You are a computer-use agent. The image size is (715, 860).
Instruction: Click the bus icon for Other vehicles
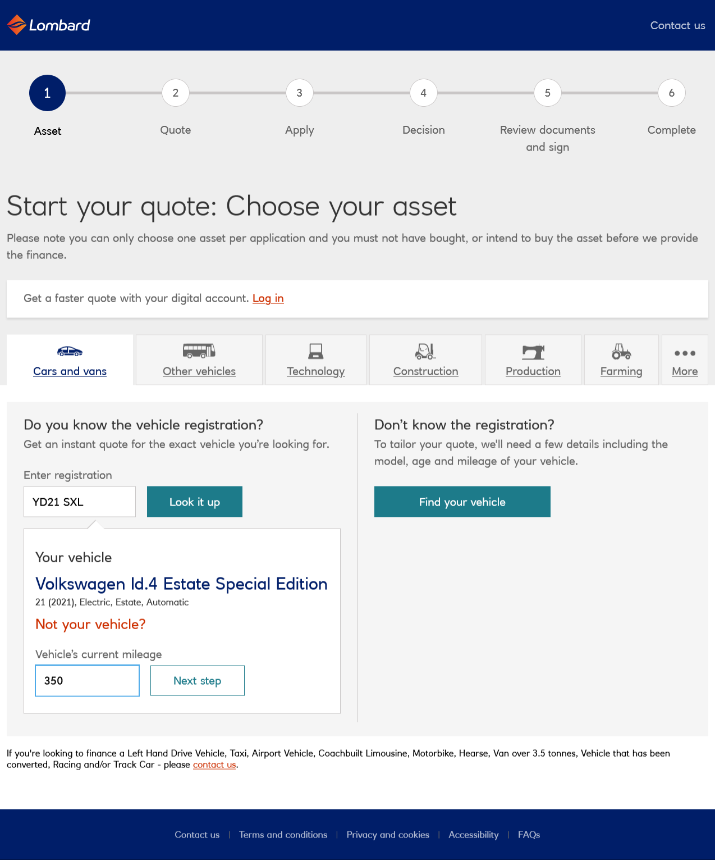point(199,351)
